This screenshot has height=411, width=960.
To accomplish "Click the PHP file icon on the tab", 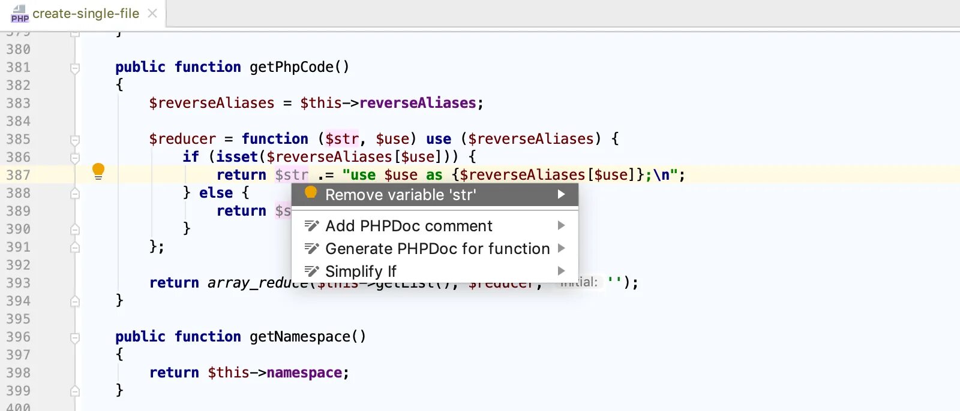I will tap(20, 14).
